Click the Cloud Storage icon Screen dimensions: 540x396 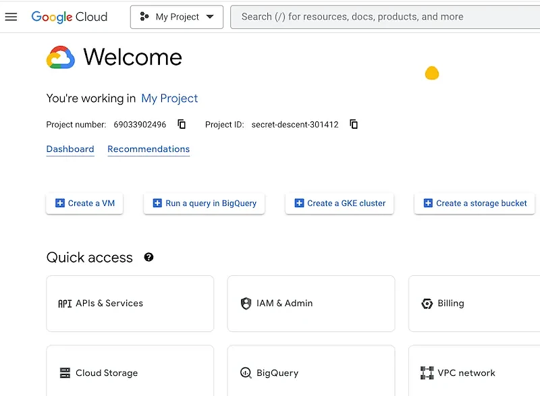[65, 372]
